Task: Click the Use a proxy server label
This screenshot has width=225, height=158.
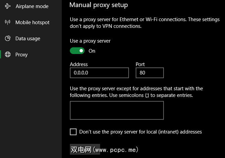Action: 90,41
